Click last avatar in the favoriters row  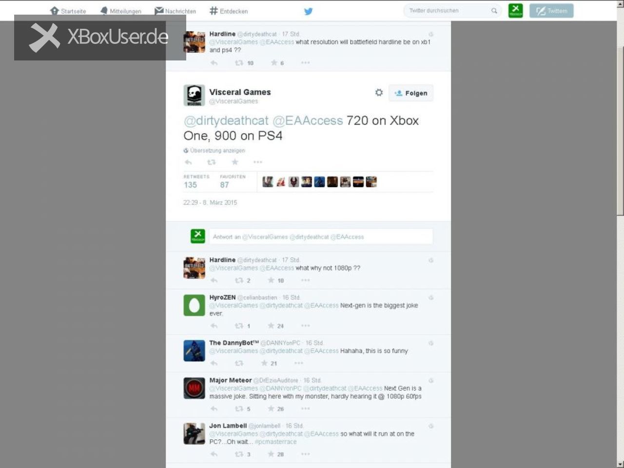(371, 182)
